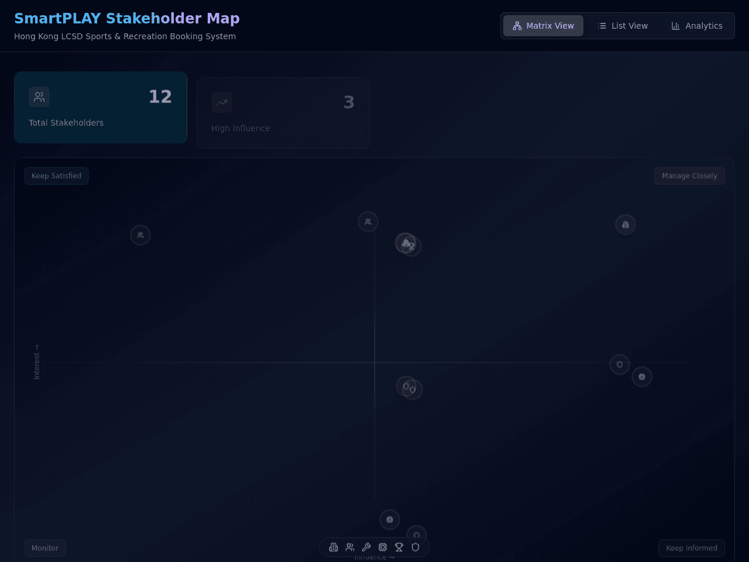The width and height of the screenshot is (749, 562).
Task: Open the Analytics tab
Action: (x=696, y=26)
